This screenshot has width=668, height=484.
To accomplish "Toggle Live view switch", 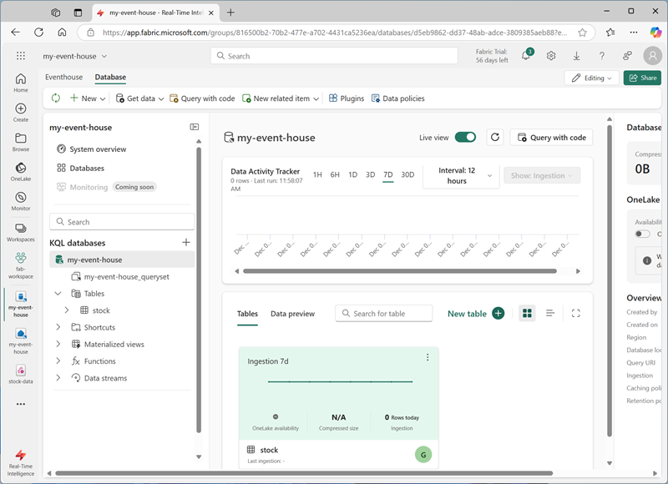I will click(465, 137).
